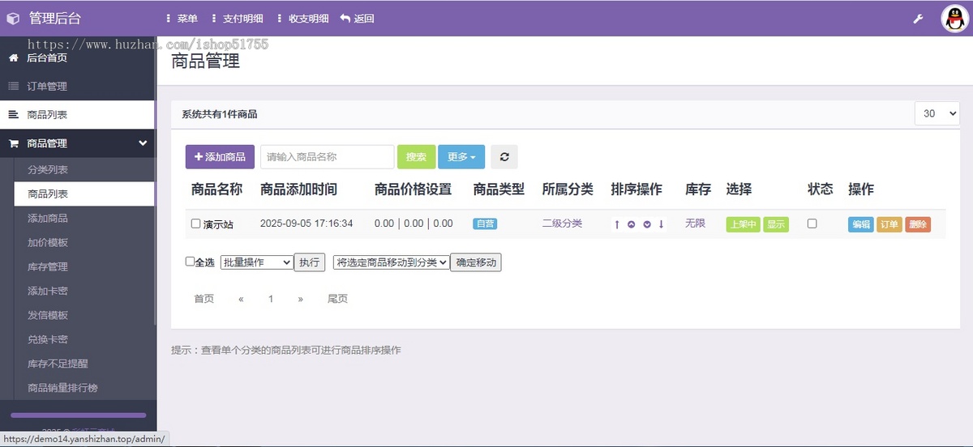Move 演示站 down one with circled down chevron
This screenshot has height=447, width=973.
pos(647,224)
